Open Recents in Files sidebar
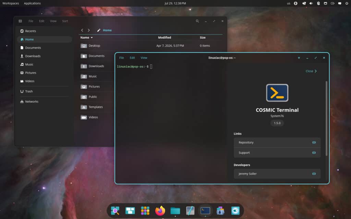Viewport: 351px width, 219px height. coord(44,31)
